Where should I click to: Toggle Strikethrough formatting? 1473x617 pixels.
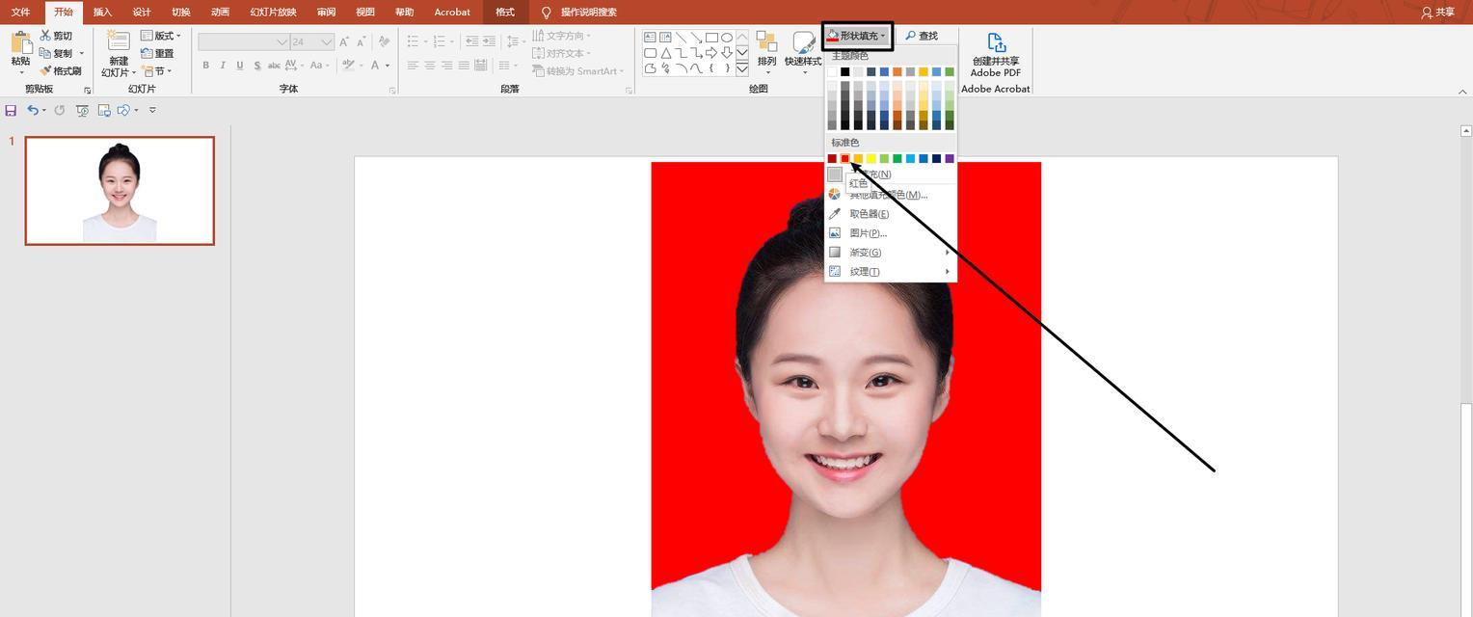275,66
